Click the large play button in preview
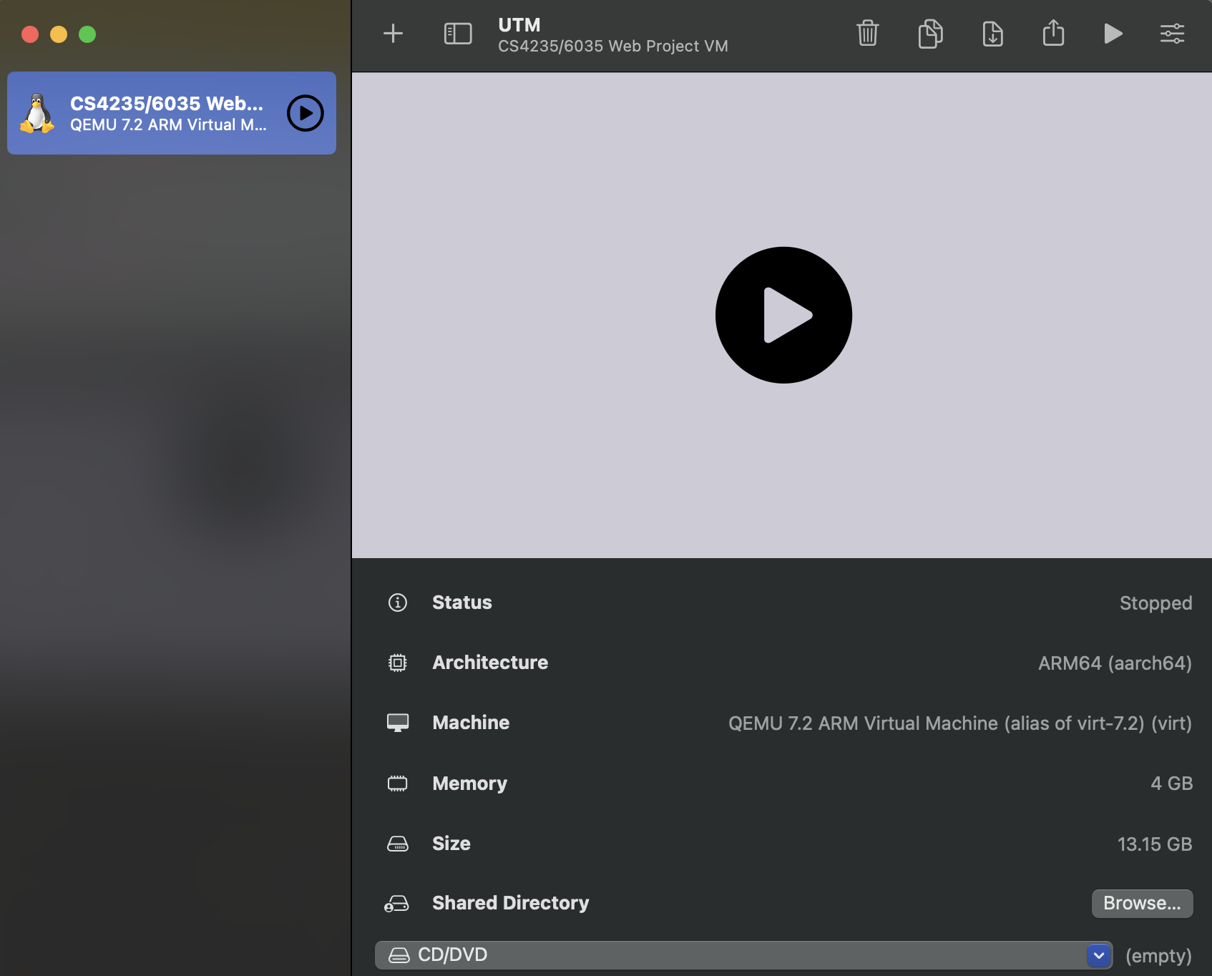The image size is (1212, 976). (783, 315)
